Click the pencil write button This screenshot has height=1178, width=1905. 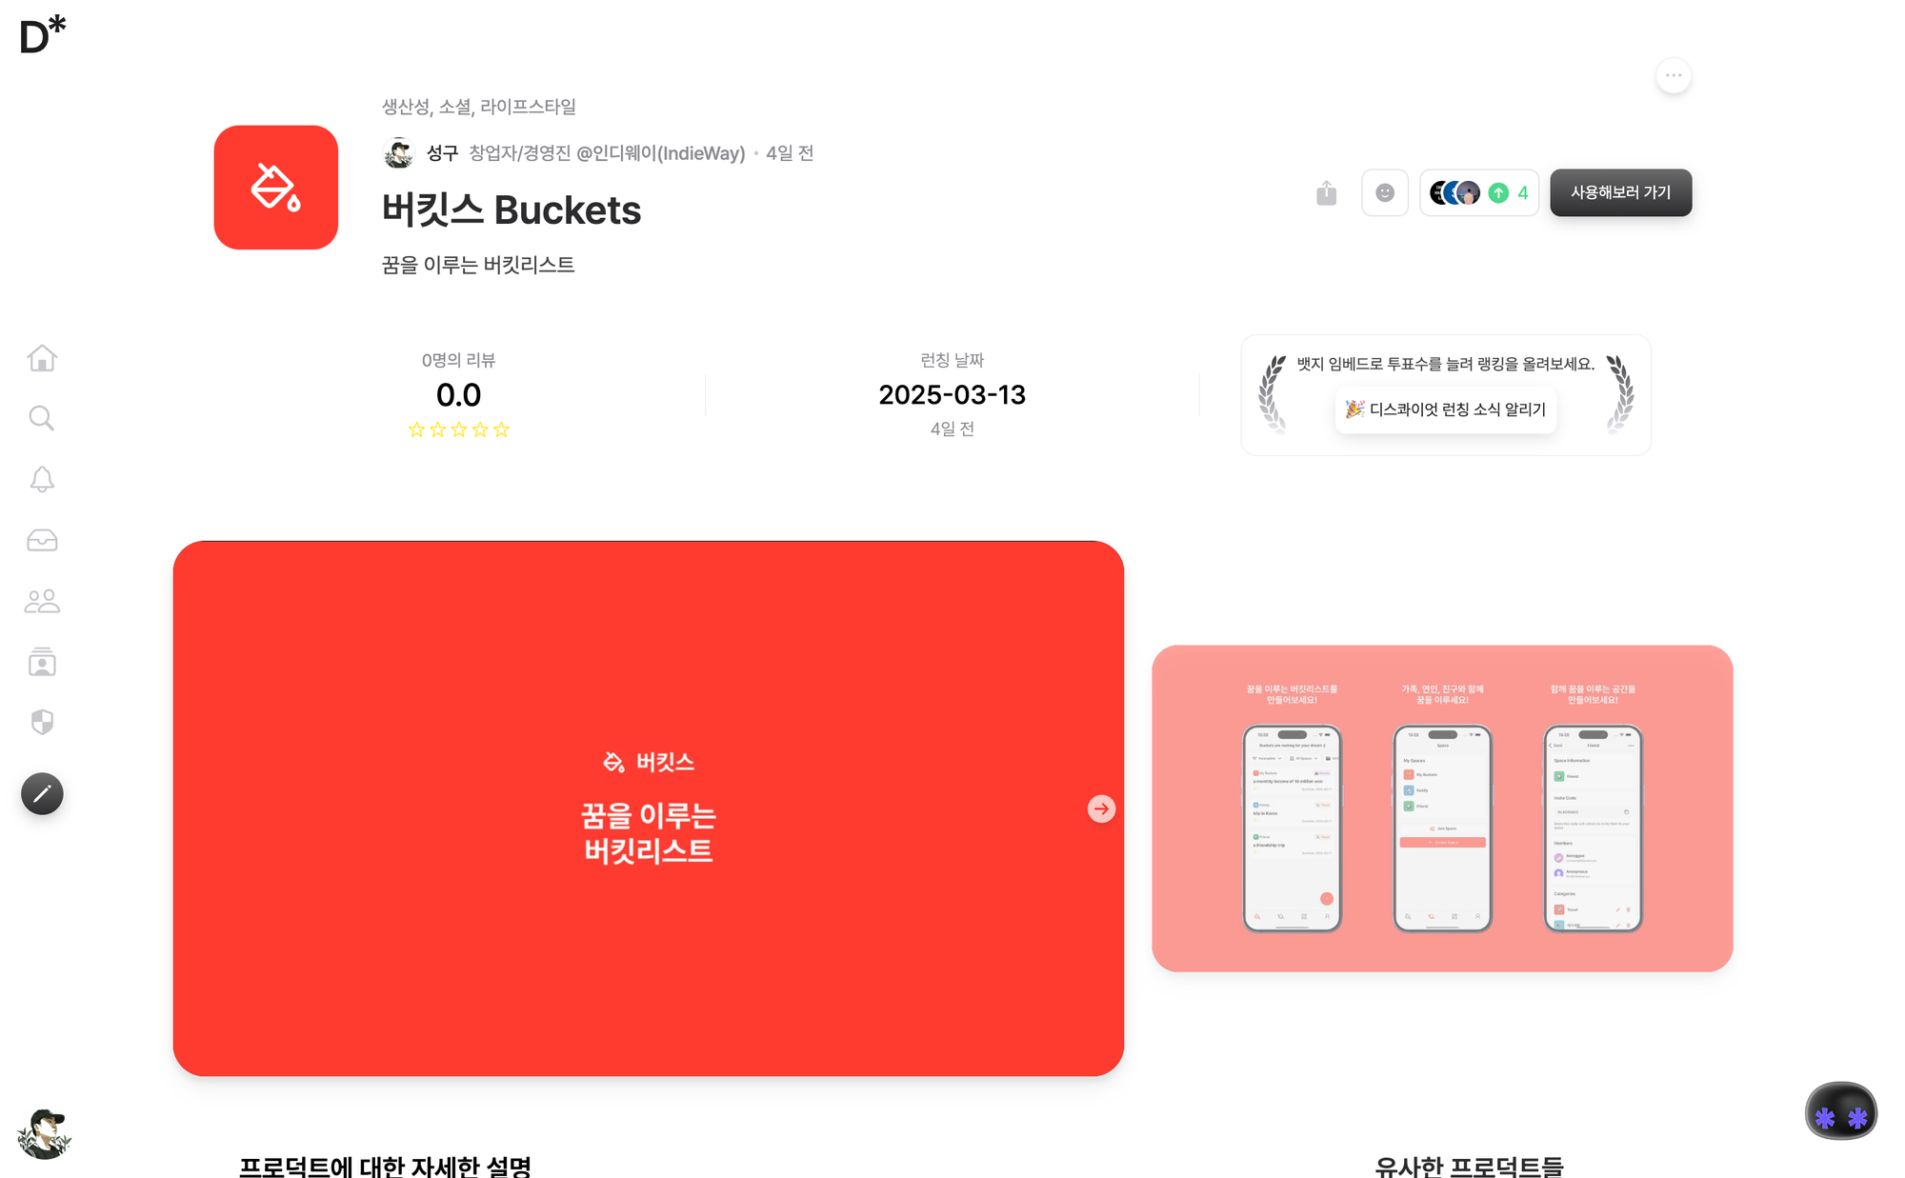pyautogui.click(x=42, y=793)
